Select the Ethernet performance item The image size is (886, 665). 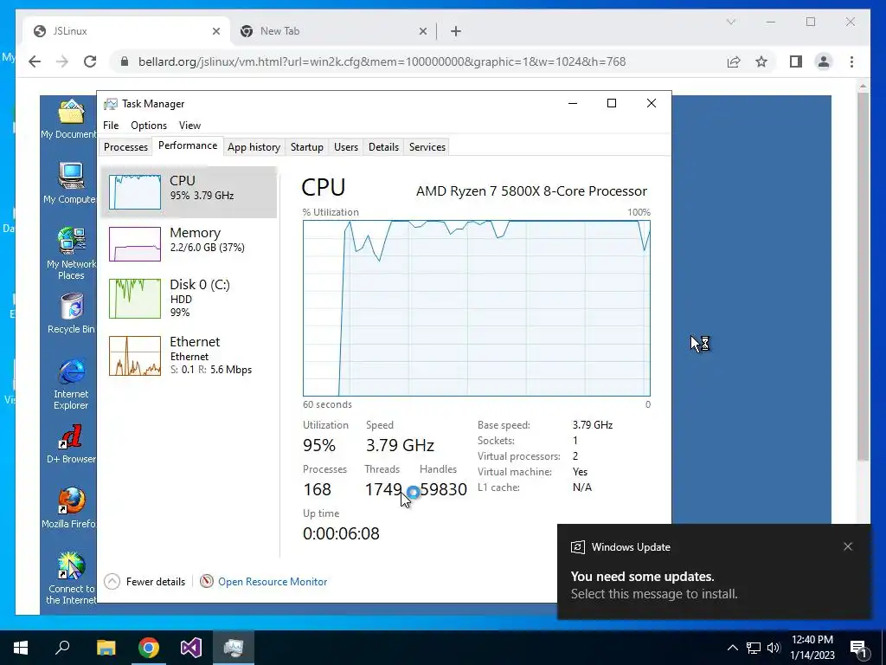click(189, 355)
